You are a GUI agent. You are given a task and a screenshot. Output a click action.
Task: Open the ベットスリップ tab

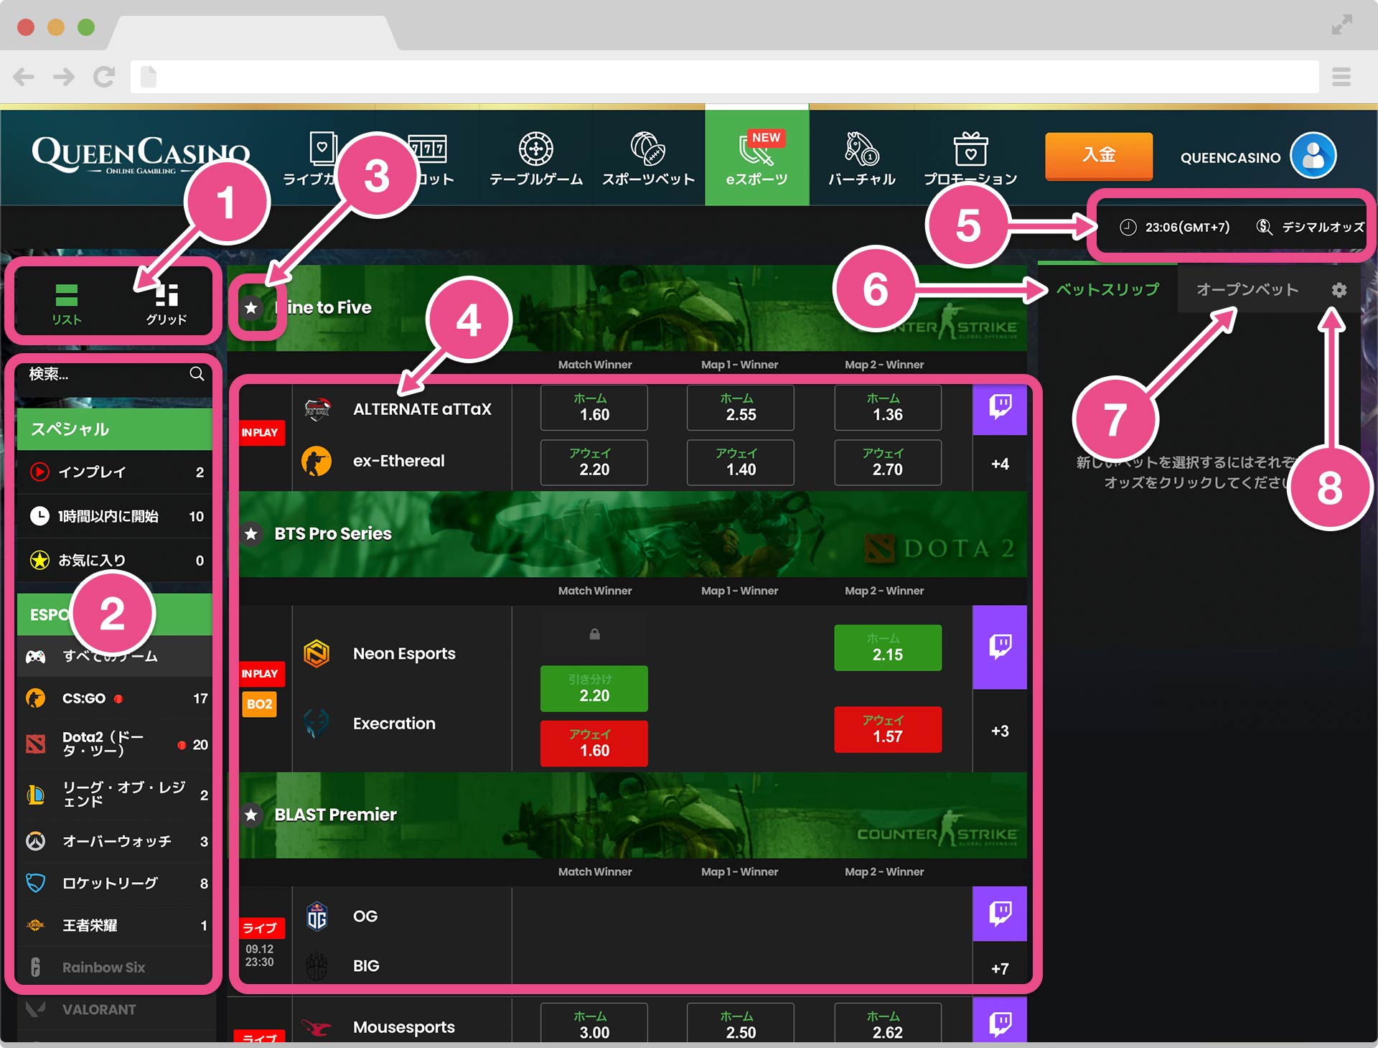click(1107, 289)
